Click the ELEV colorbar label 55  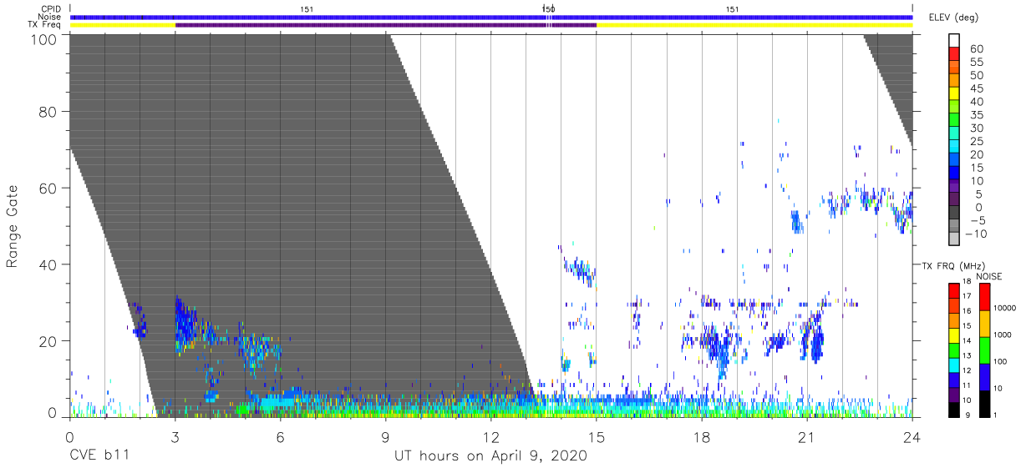(x=978, y=62)
